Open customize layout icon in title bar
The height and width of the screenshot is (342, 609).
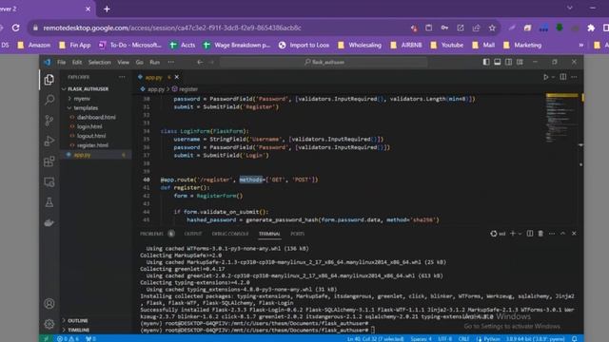click(x=520, y=62)
